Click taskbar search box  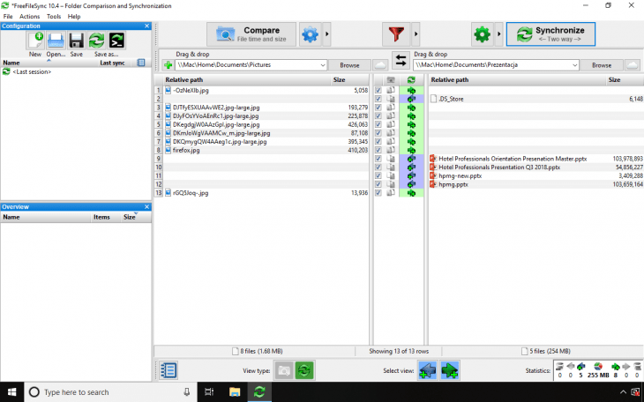coord(111,392)
